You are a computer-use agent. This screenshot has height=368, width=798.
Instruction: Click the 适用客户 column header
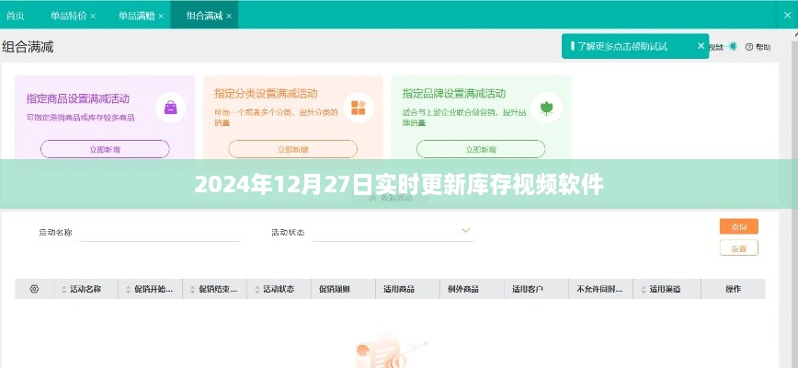point(528,289)
